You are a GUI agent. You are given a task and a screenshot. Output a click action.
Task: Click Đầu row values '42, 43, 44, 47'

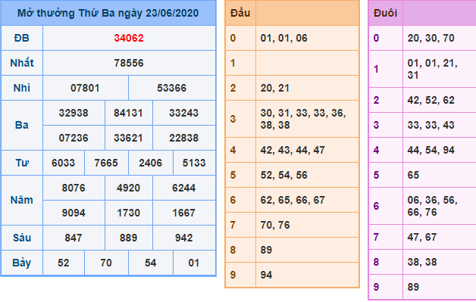293,150
